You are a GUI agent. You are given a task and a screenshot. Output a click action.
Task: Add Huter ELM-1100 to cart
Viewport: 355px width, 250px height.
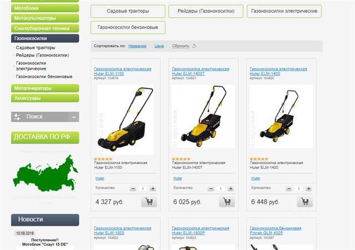click(x=149, y=202)
